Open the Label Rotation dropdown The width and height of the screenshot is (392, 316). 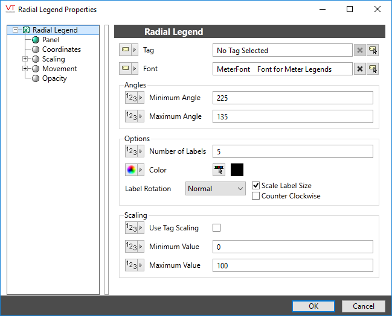point(215,189)
